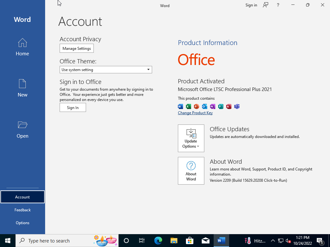Unmute the volume in the taskbar
Screen dimensions: 330x247
pyautogui.click(x=288, y=240)
